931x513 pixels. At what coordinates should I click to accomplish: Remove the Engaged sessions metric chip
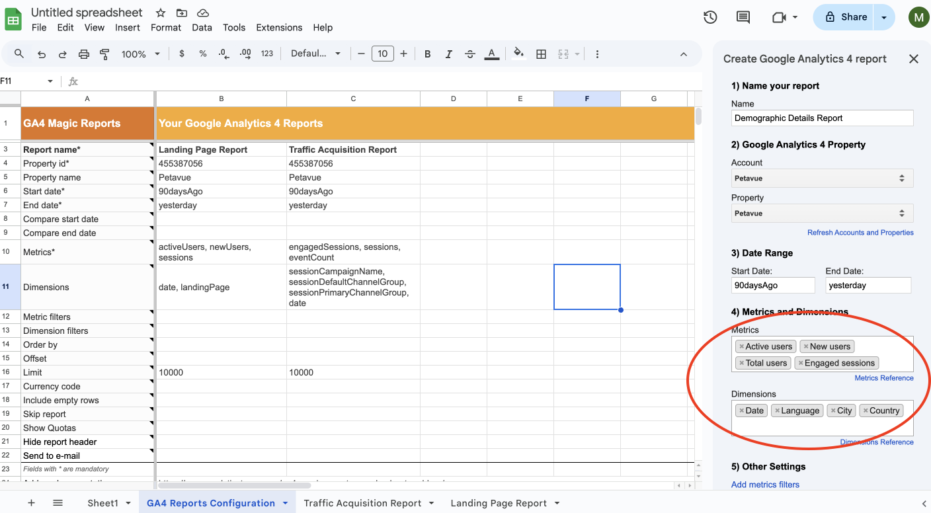click(800, 363)
